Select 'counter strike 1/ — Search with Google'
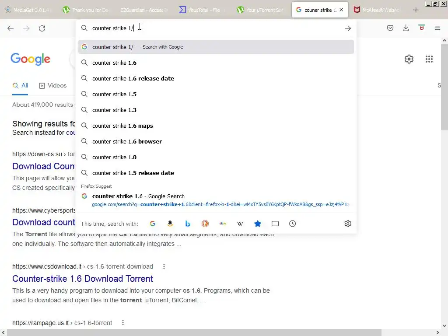The height and width of the screenshot is (336, 448). 216,47
